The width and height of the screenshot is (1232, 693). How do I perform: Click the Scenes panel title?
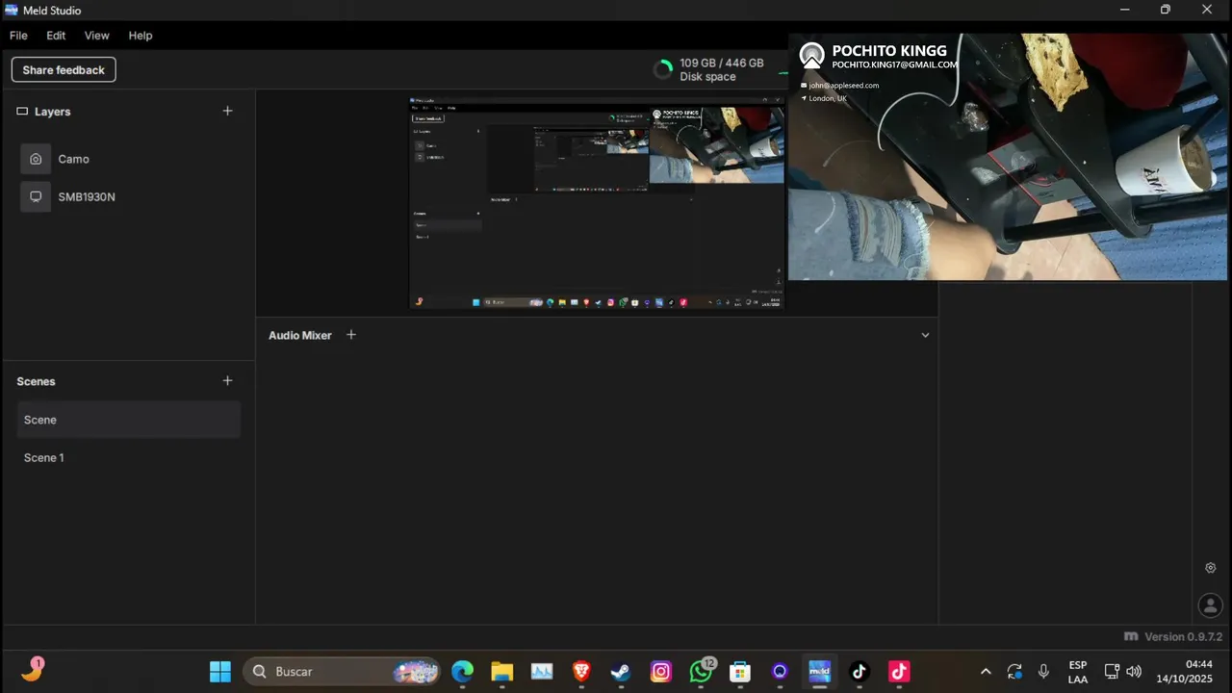(36, 381)
